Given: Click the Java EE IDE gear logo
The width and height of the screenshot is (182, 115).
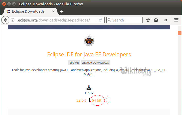Looking at the screenshot, I should tap(89, 41).
